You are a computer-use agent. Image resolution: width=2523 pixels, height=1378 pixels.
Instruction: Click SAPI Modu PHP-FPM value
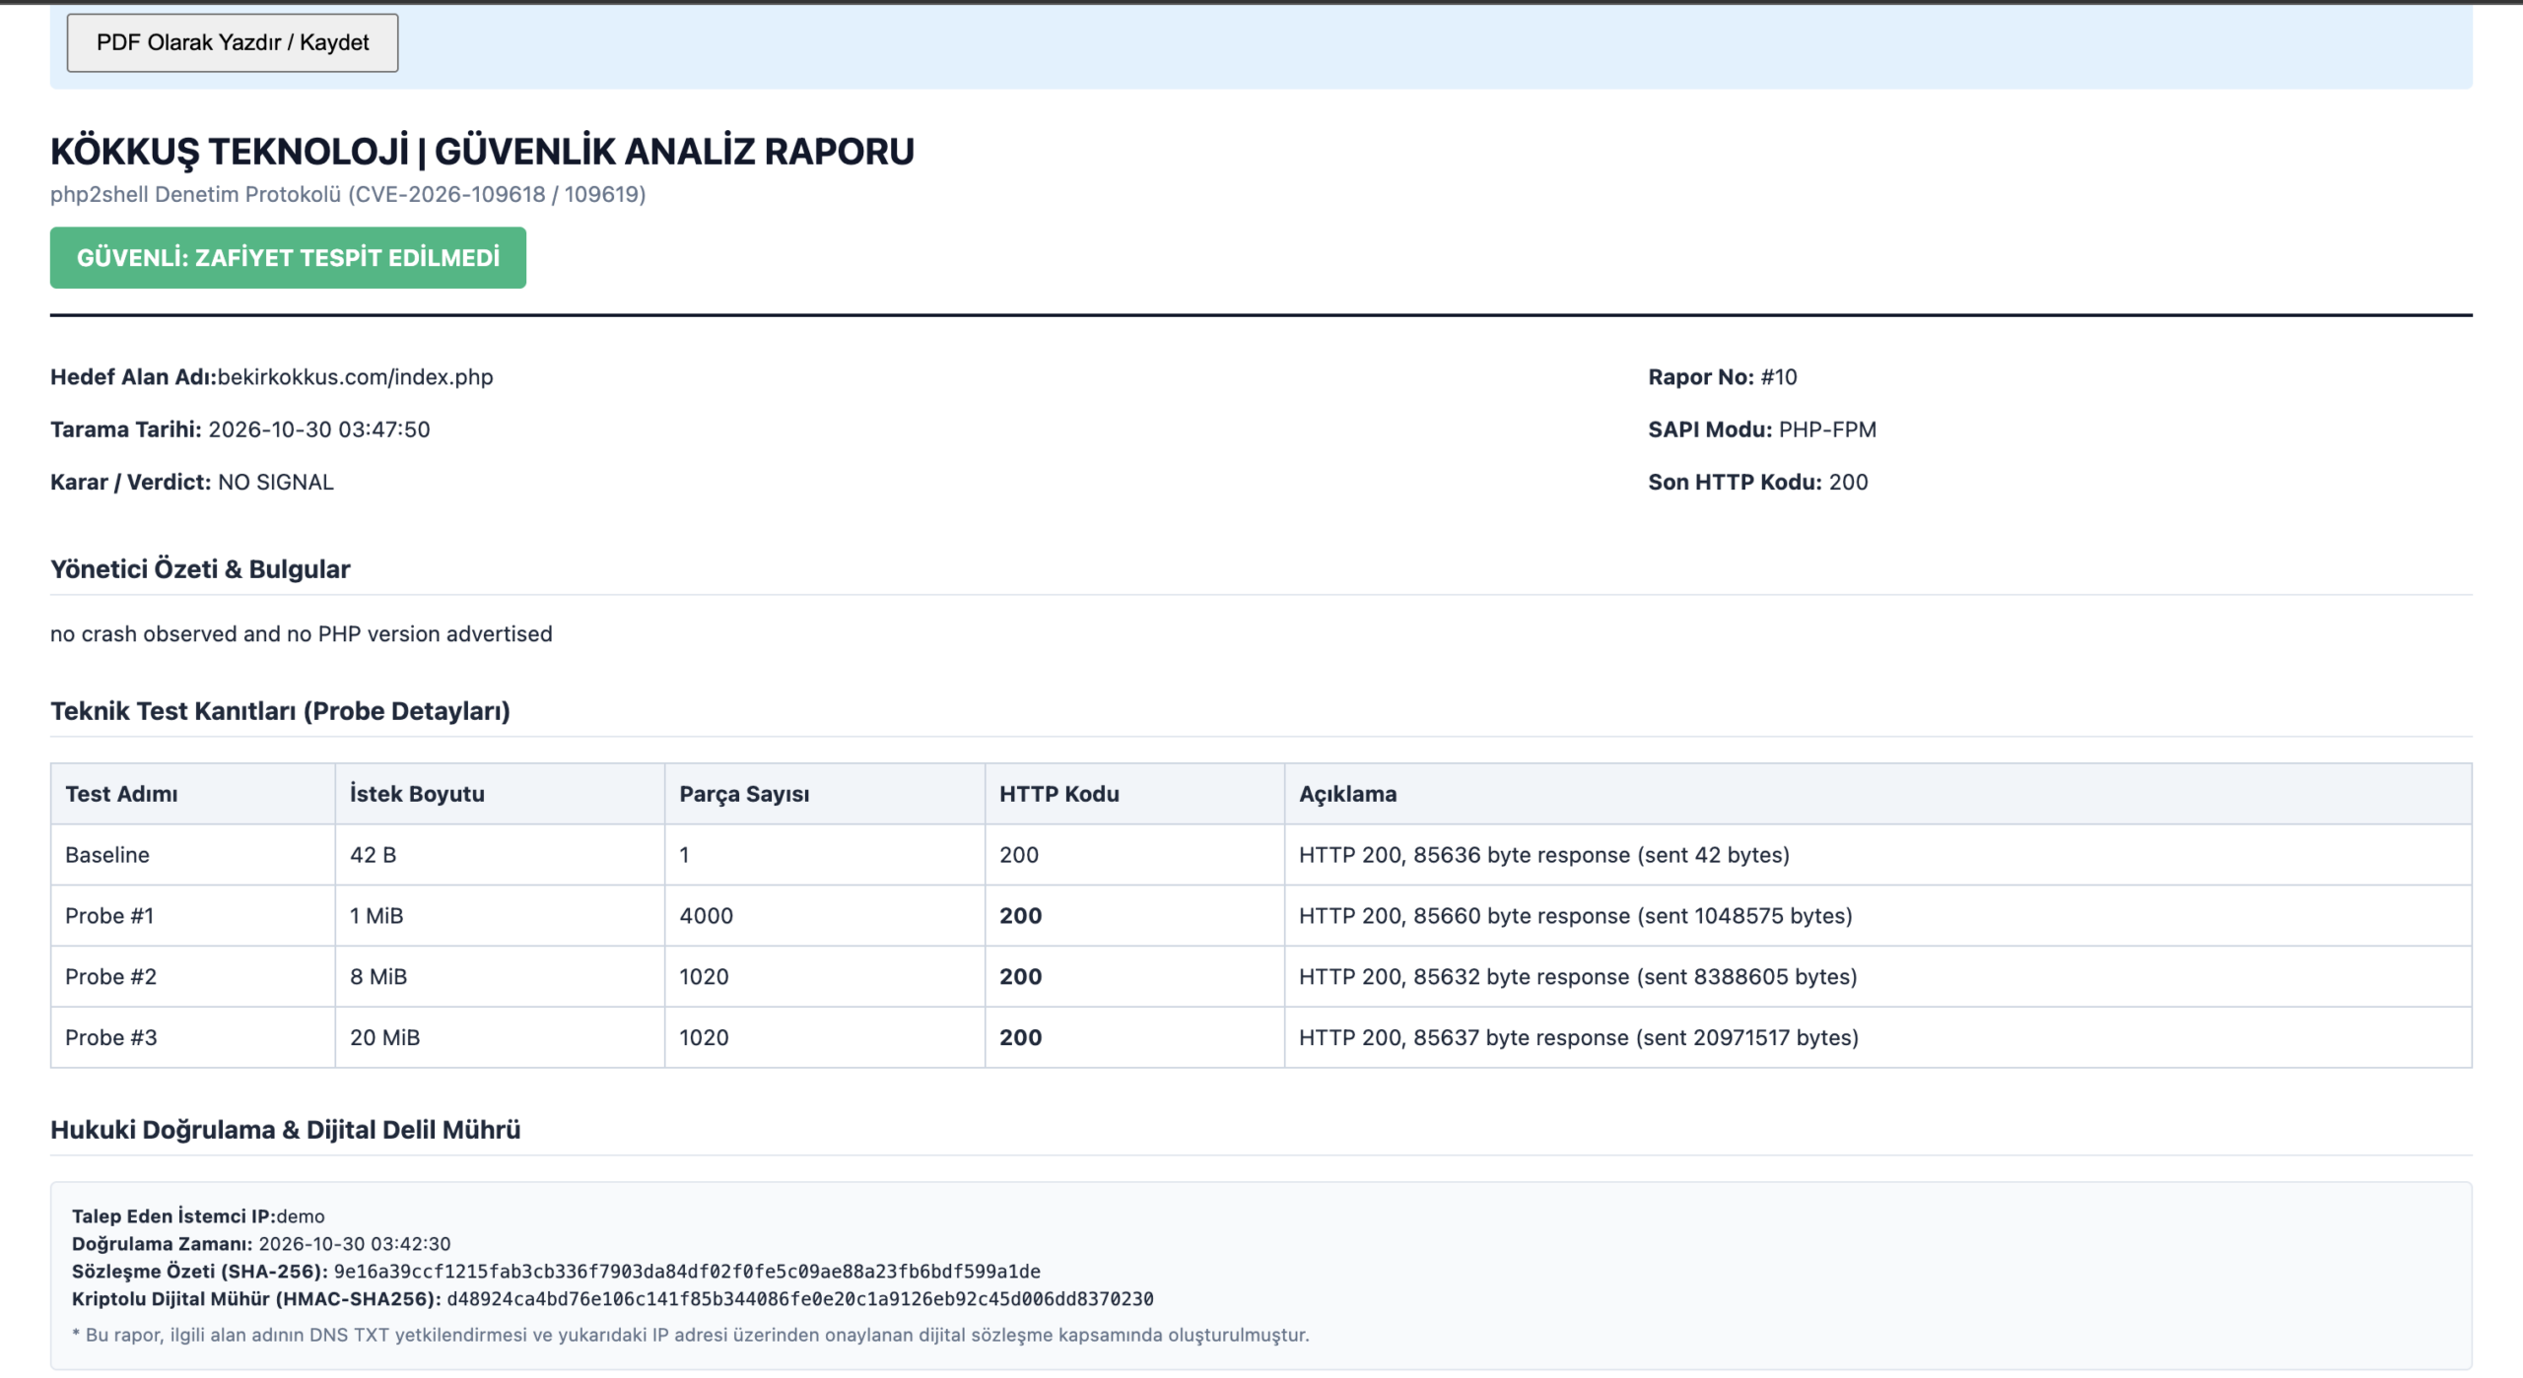(x=1827, y=429)
